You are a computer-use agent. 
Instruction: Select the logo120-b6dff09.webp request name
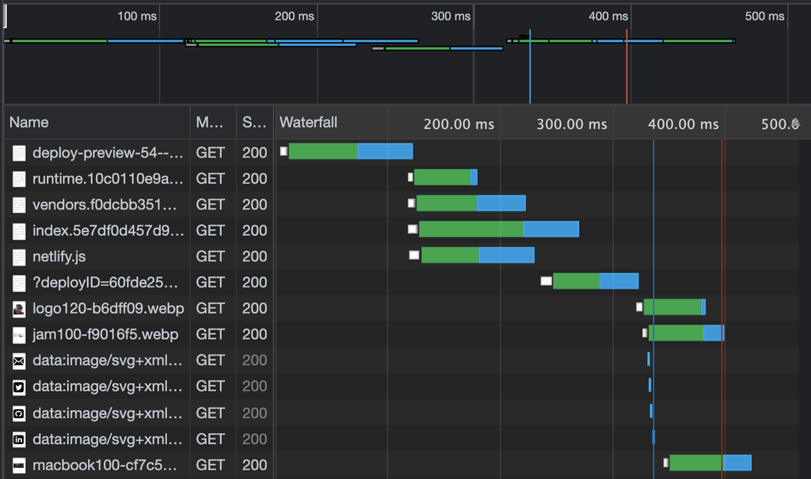pyautogui.click(x=108, y=309)
